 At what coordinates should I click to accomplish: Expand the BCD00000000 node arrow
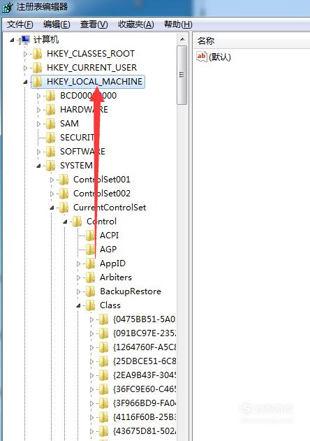click(39, 96)
